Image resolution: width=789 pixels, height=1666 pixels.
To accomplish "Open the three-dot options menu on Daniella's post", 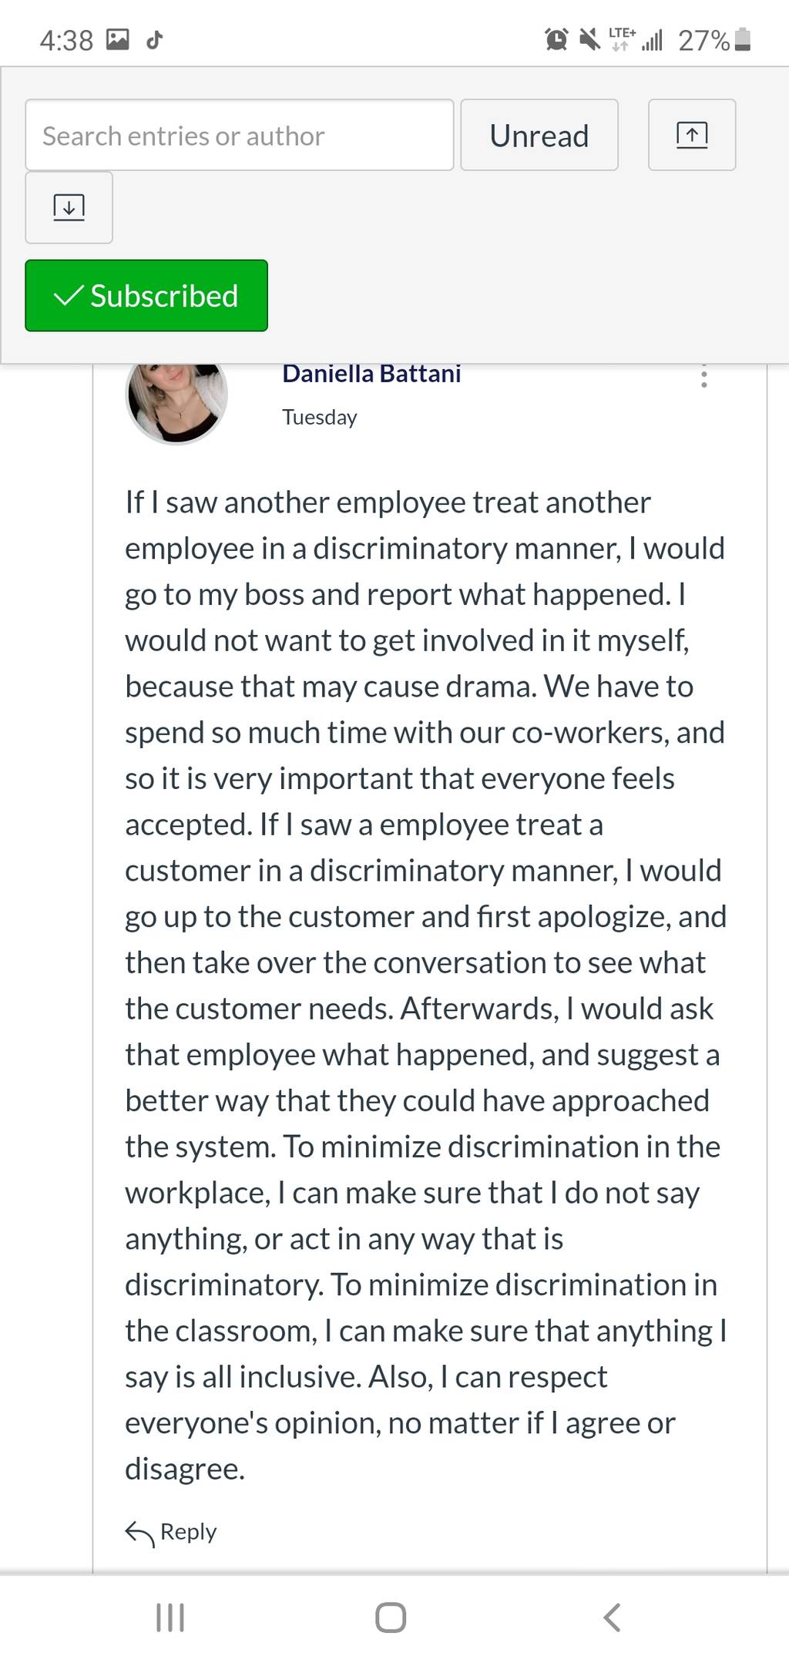I will (703, 376).
